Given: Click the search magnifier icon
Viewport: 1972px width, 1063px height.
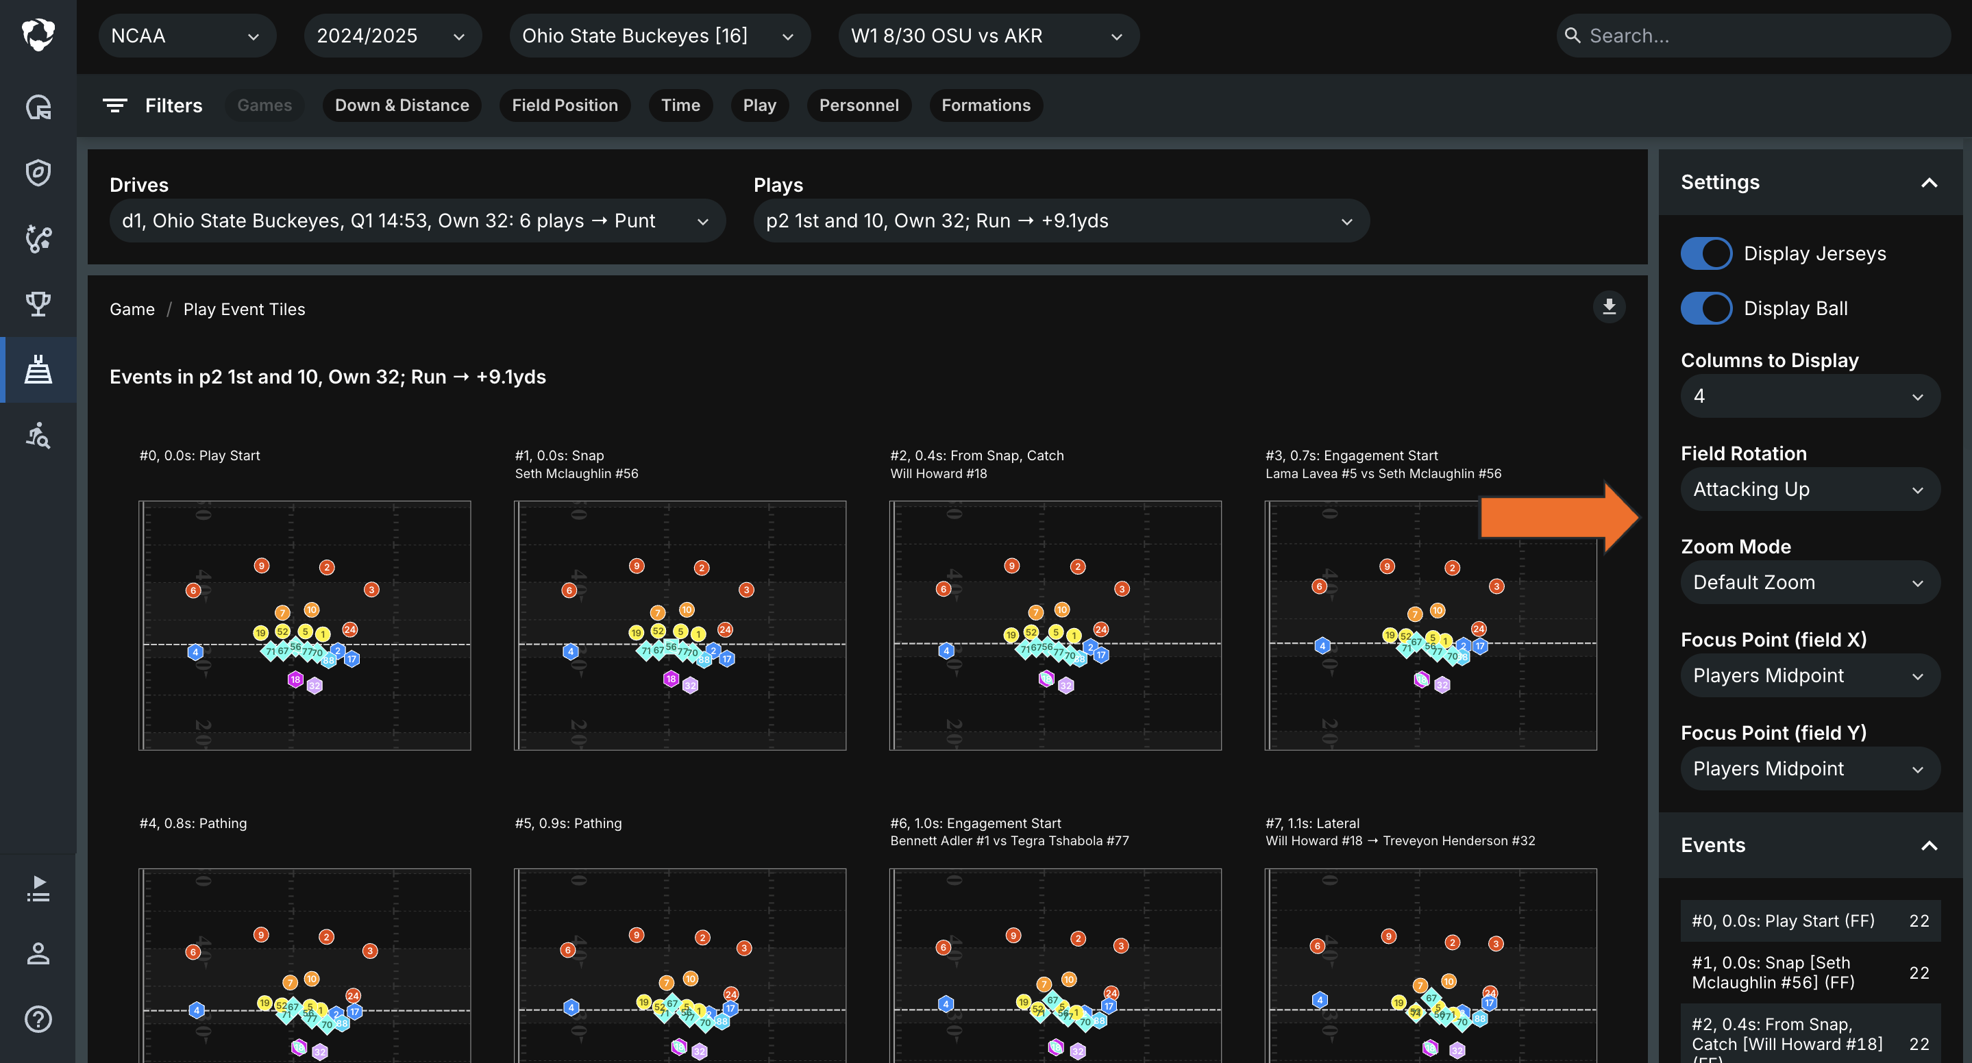Looking at the screenshot, I should point(1573,35).
